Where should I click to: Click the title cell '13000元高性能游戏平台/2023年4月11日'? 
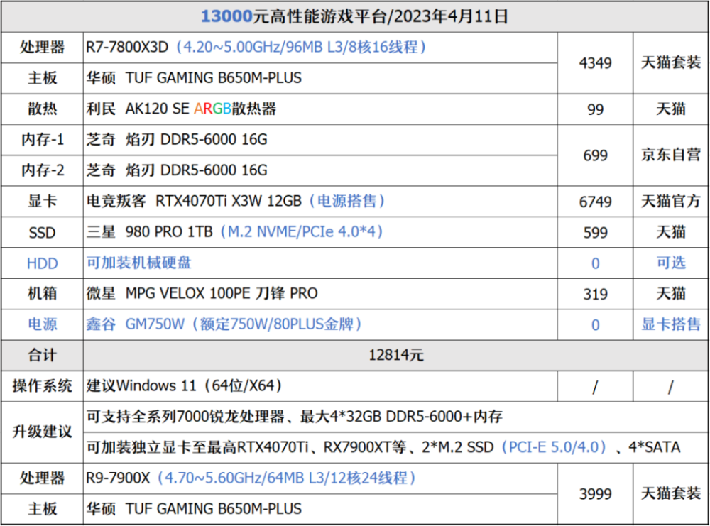point(355,16)
